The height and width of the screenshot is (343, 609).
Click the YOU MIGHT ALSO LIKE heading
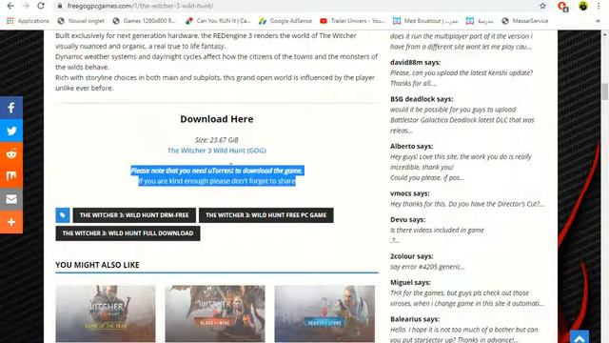pos(97,265)
